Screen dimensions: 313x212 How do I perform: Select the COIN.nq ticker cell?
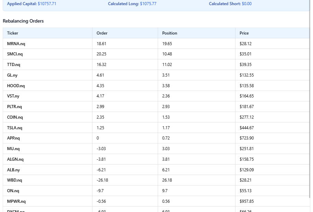[x=15, y=117]
